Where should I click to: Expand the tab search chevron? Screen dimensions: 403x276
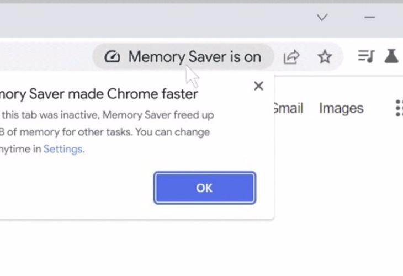click(322, 18)
